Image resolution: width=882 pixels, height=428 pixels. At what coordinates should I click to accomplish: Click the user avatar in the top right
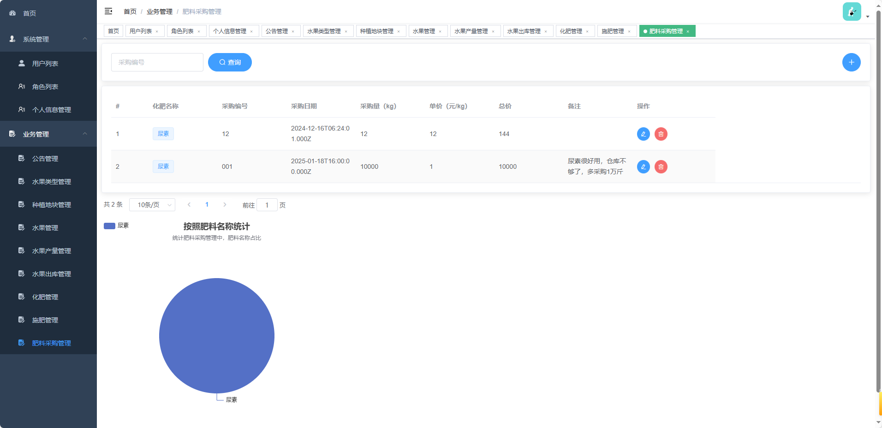coord(851,11)
